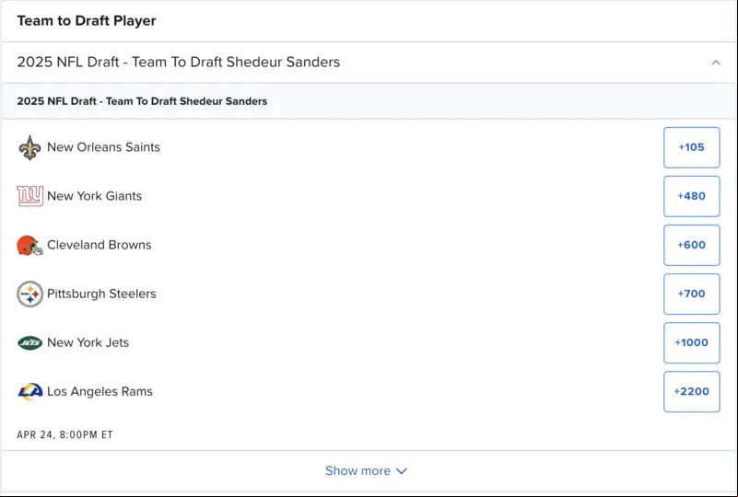Click the Los Angeles Rams team name
Image resolution: width=738 pixels, height=497 pixels.
click(x=100, y=392)
